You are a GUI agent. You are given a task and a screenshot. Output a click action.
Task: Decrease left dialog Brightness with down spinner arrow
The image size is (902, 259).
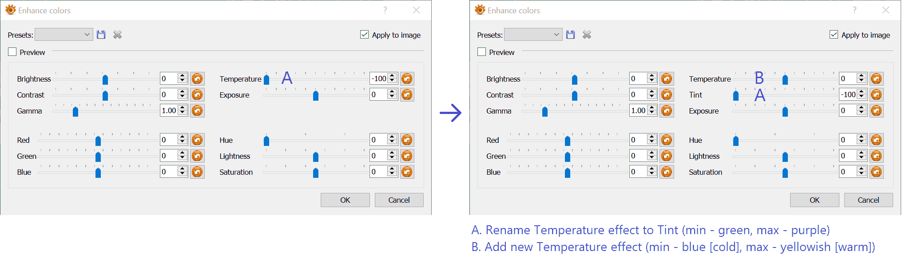coord(183,81)
